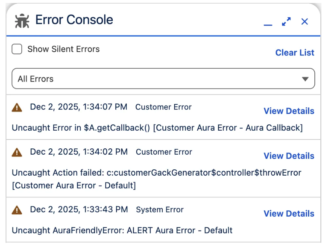Click the System Error type label

point(160,210)
